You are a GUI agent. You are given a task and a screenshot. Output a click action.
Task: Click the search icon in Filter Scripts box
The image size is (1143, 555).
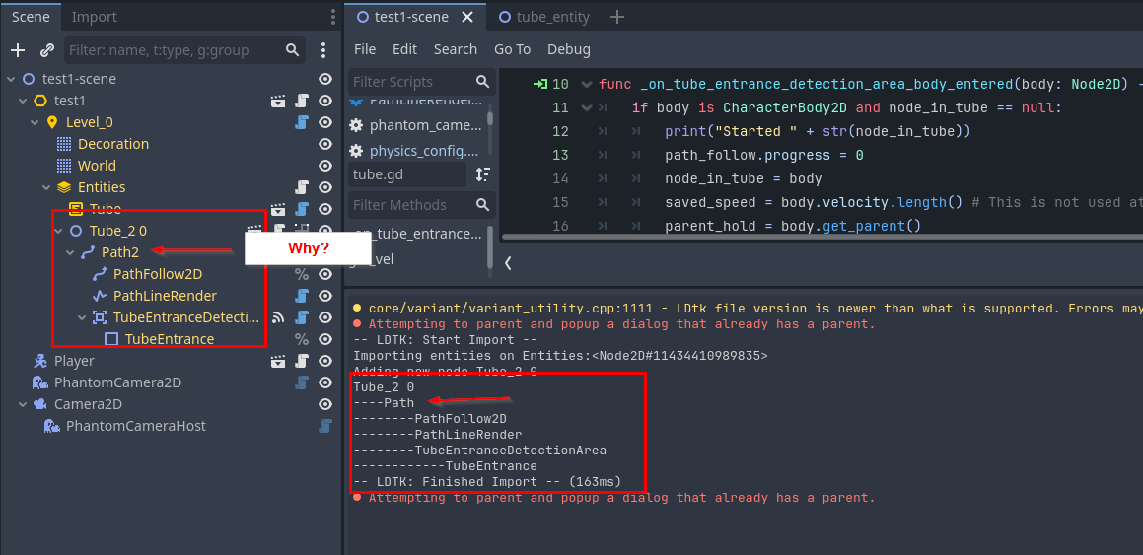tap(482, 82)
